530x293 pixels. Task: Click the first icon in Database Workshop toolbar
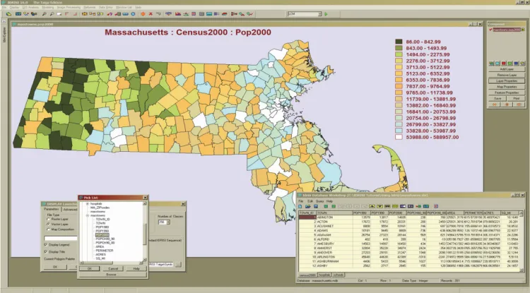point(299,205)
